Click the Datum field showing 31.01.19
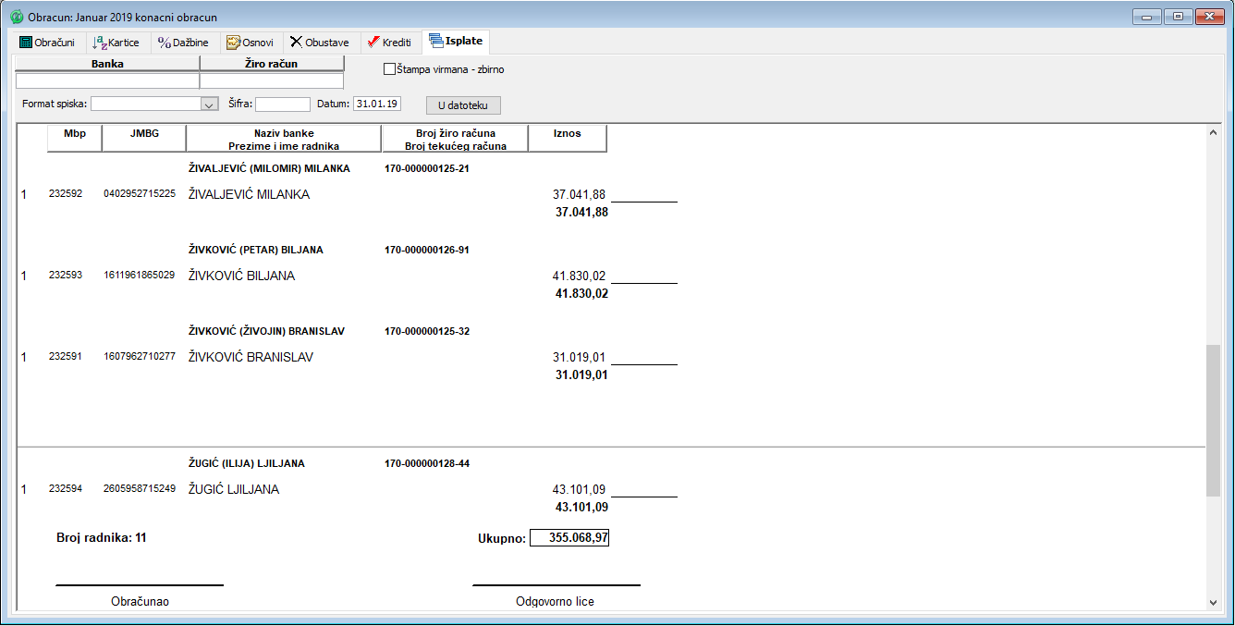The width and height of the screenshot is (1235, 626). click(x=377, y=104)
